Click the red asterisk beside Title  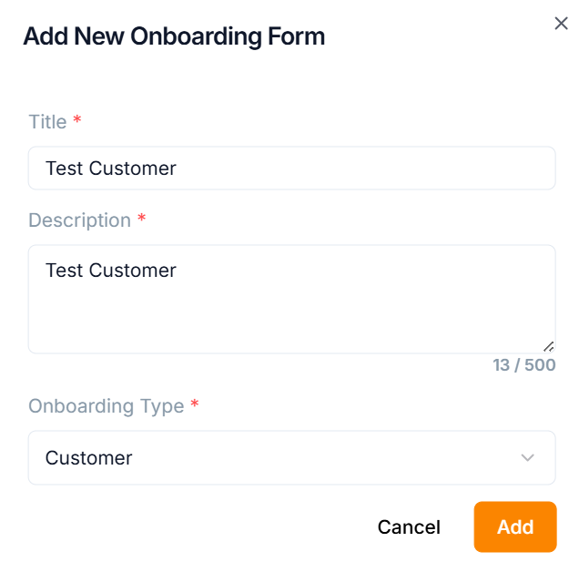click(77, 120)
